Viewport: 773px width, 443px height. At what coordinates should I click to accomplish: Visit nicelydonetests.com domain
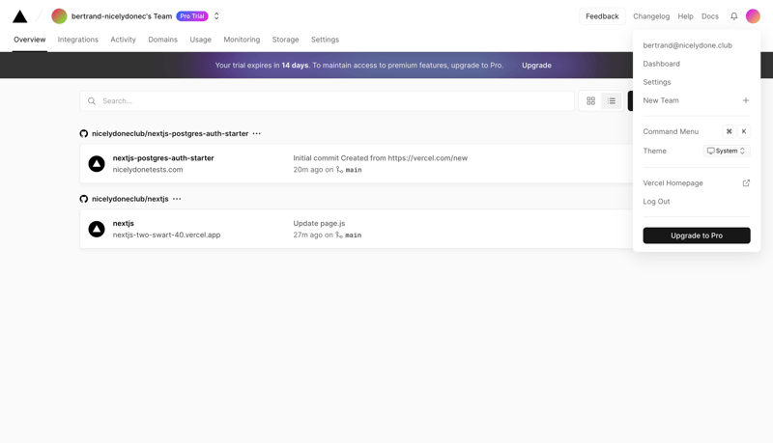148,169
